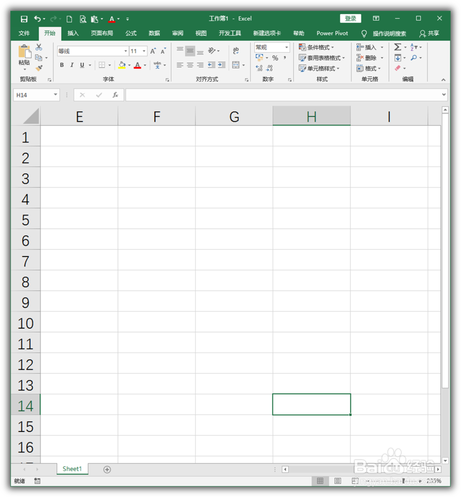The height and width of the screenshot is (497, 461).
Task: Toggle italic formatting
Action: (x=72, y=65)
